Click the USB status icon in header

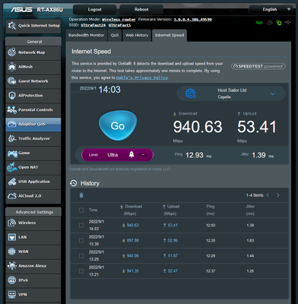[x=287, y=23]
